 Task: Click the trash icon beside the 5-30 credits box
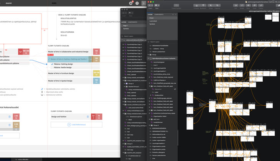(10, 125)
